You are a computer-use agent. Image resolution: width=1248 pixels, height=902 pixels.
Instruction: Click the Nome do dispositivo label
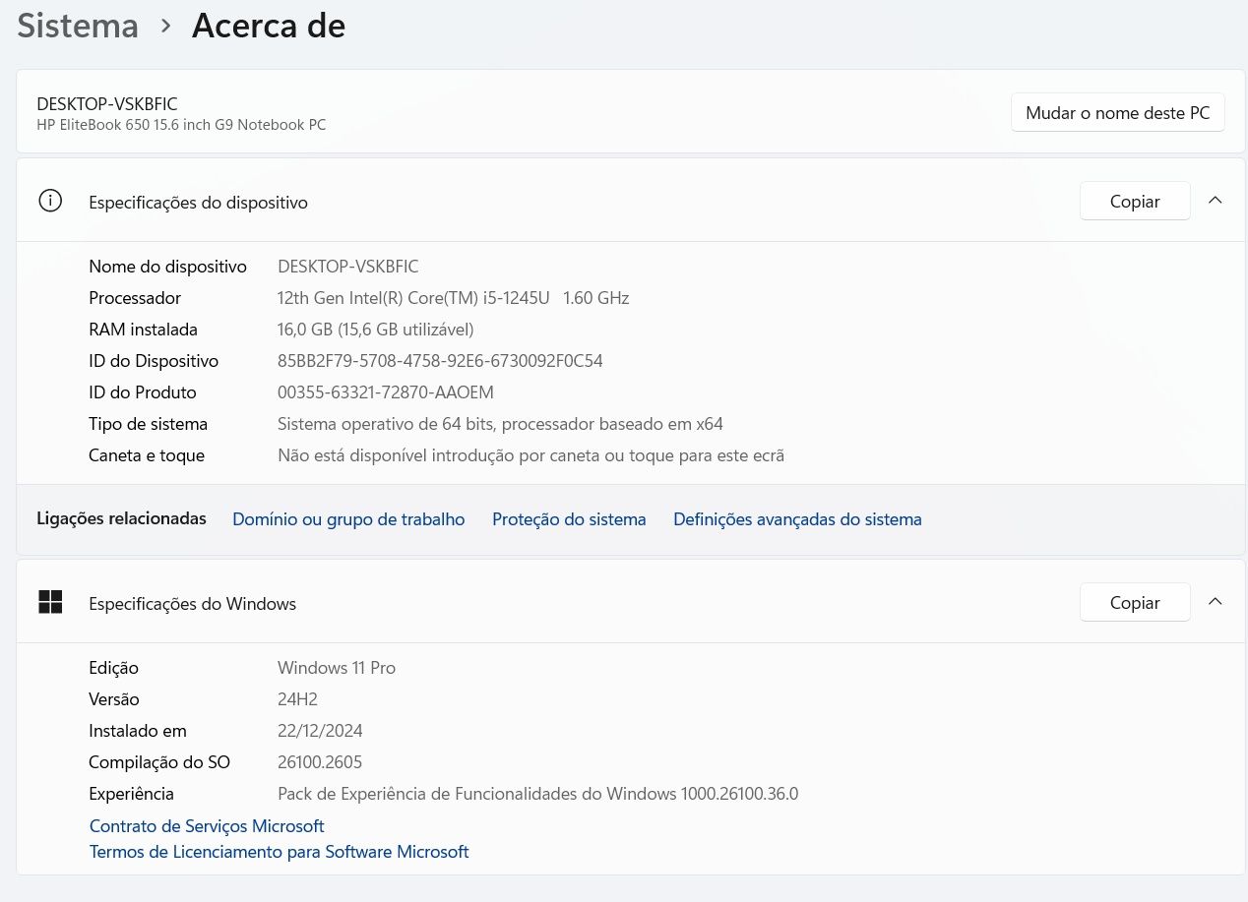[x=167, y=267]
